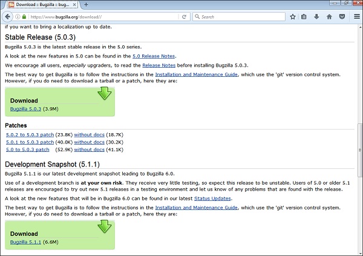
Task: Click the Stable Release (5.0.3) heading
Action: click(41, 37)
